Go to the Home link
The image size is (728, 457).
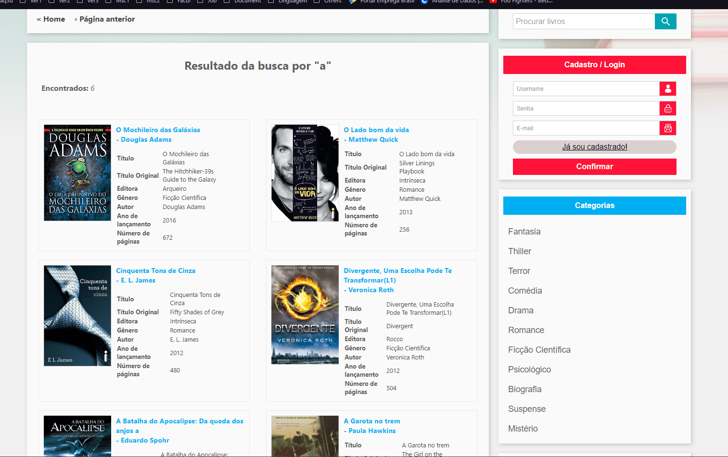(x=51, y=19)
